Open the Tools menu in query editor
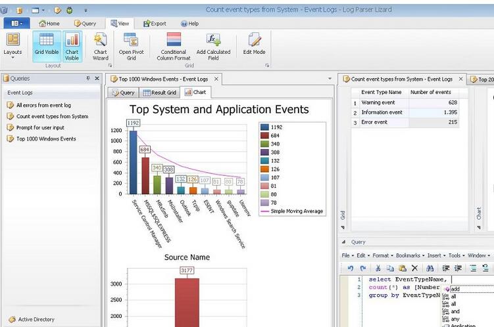The height and width of the screenshot is (327, 494). [x=457, y=255]
